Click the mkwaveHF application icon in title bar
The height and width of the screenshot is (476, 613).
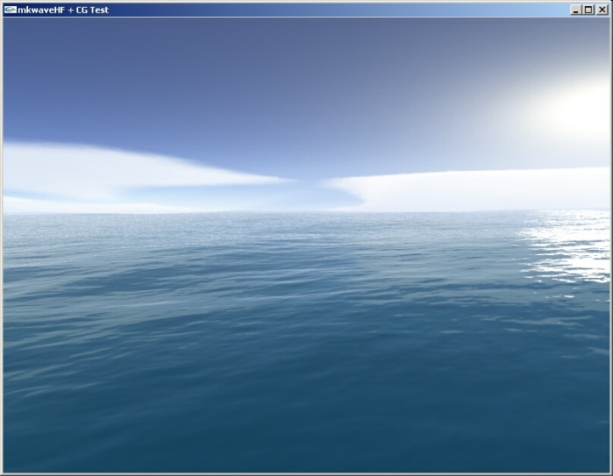10,9
